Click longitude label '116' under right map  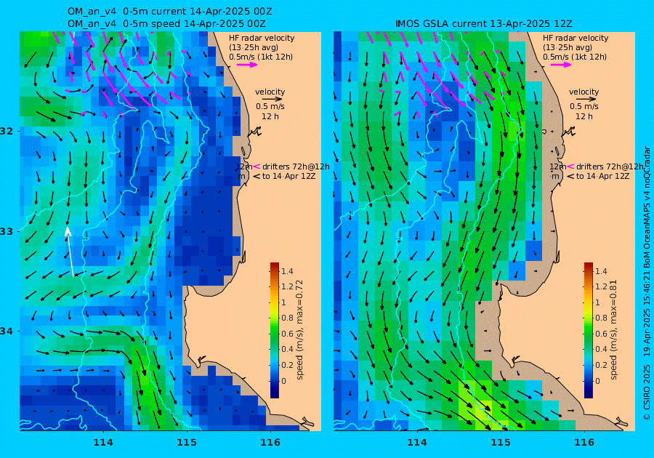pyautogui.click(x=584, y=443)
